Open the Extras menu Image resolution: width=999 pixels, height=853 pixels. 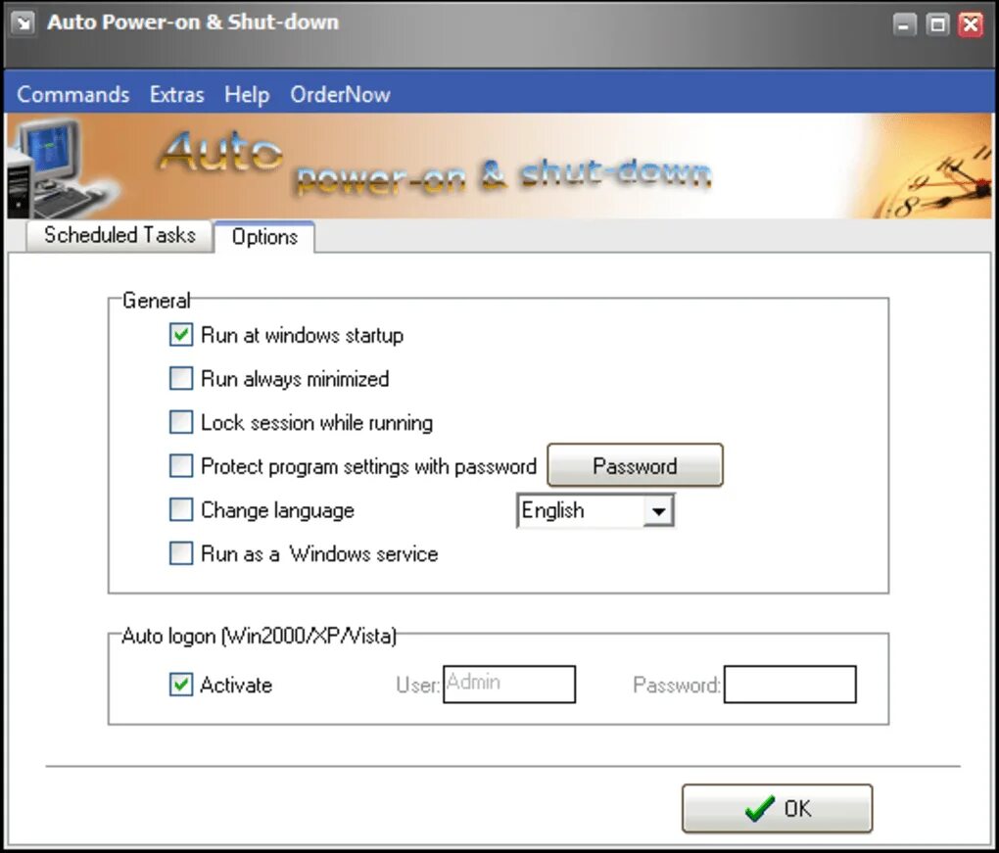pyautogui.click(x=176, y=94)
